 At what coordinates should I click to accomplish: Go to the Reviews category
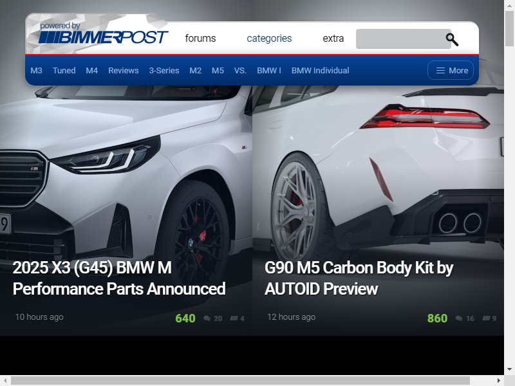(x=124, y=71)
